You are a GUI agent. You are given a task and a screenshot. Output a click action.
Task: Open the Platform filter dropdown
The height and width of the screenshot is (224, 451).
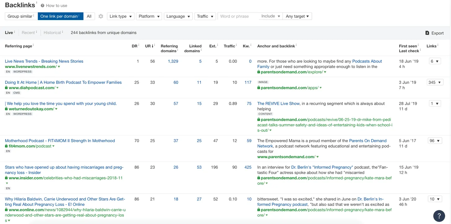(x=149, y=16)
